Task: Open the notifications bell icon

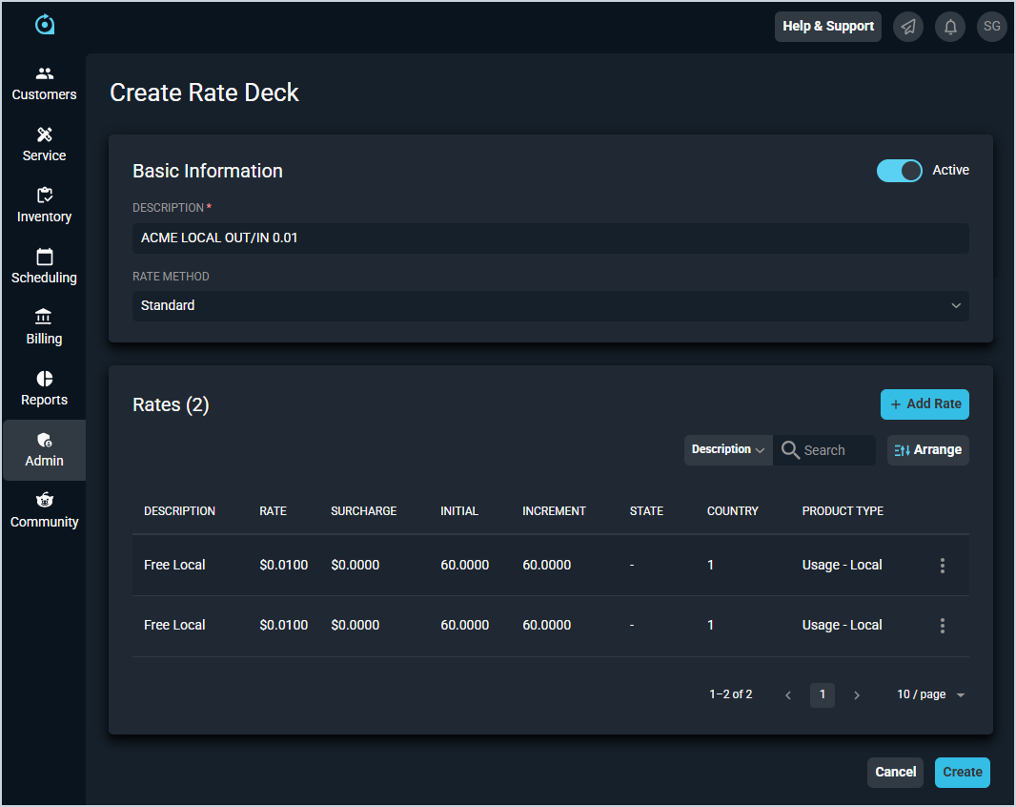Action: [950, 27]
